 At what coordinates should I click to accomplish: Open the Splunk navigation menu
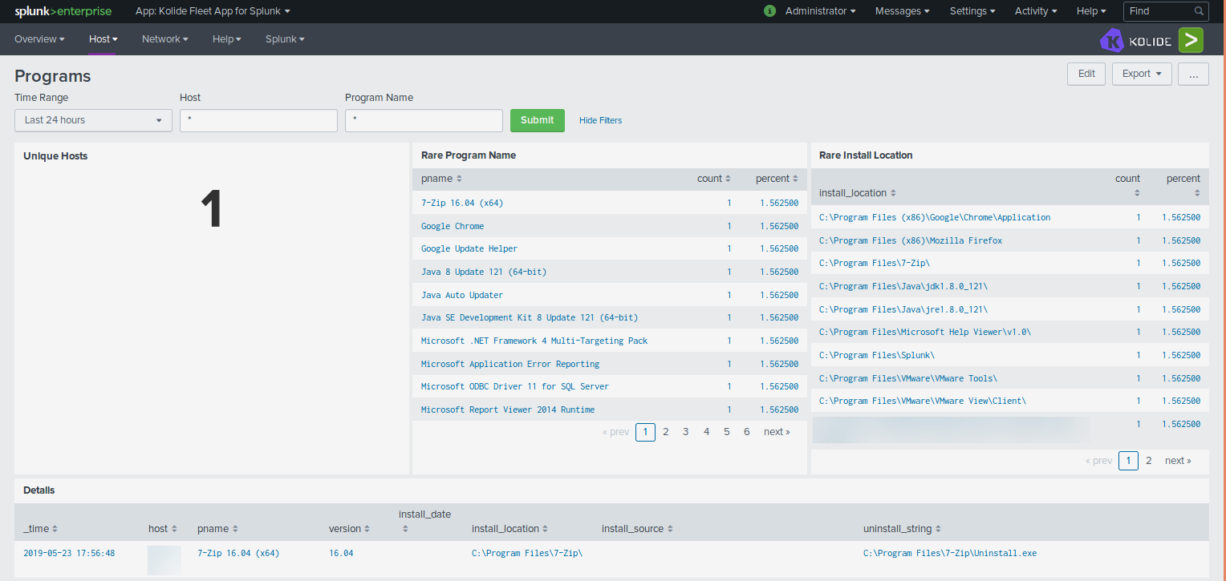pos(285,39)
